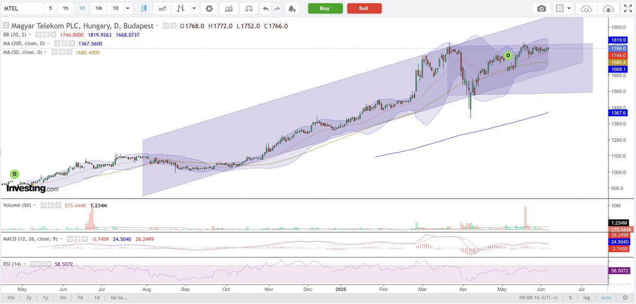
Task: Select the candlestick chart style icon
Action: (x=144, y=8)
